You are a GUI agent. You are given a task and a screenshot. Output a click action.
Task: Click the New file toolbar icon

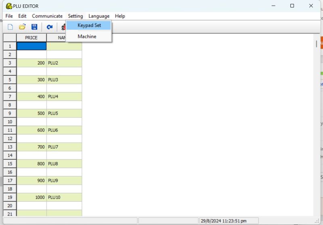click(10, 27)
